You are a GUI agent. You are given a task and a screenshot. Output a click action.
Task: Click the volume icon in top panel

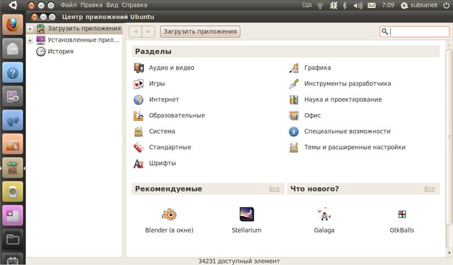(x=358, y=5)
